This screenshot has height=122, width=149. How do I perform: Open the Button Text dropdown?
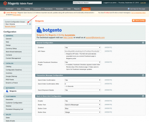[x=83, y=105]
